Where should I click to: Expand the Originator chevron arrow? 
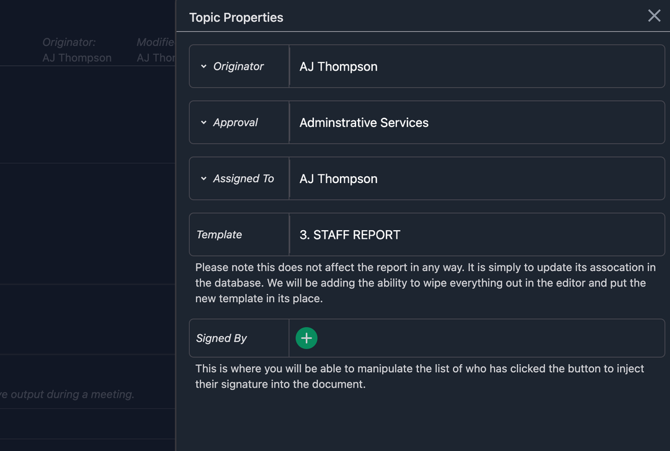click(x=203, y=66)
